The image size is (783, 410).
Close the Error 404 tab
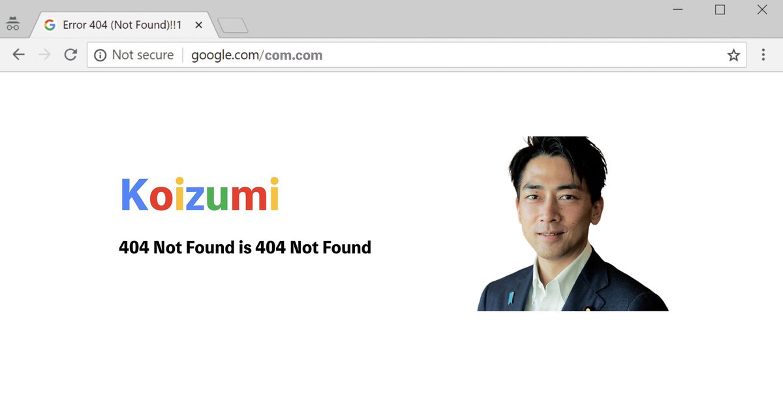(198, 25)
